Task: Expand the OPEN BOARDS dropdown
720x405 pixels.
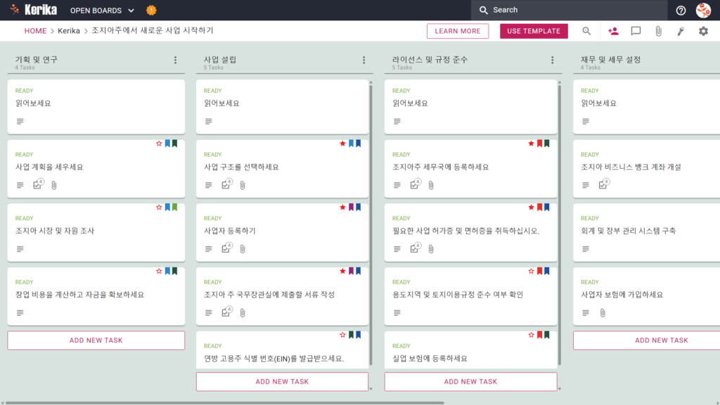Action: click(x=102, y=10)
